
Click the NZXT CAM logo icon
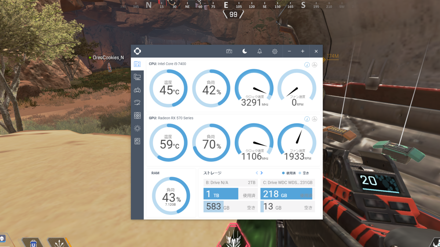pyautogui.click(x=137, y=51)
